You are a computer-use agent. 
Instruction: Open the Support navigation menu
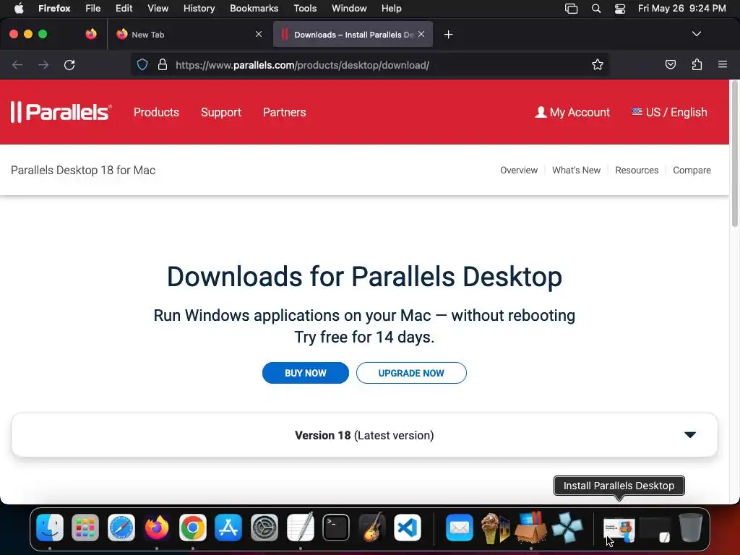(221, 112)
